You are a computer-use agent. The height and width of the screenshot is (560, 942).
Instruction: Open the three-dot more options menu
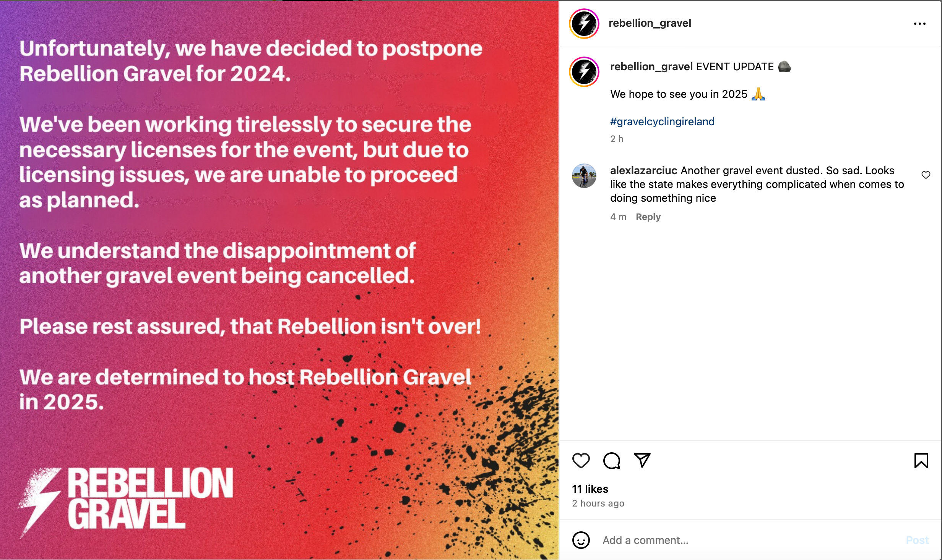pos(919,24)
